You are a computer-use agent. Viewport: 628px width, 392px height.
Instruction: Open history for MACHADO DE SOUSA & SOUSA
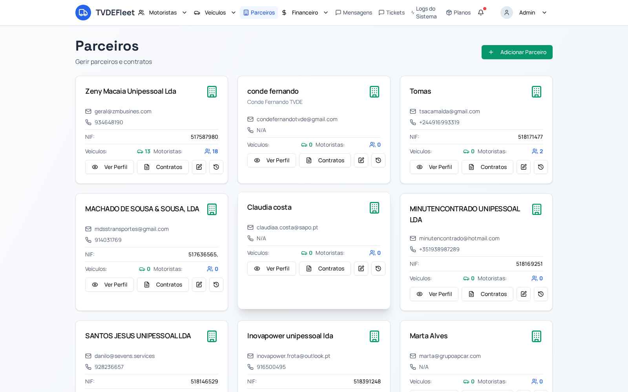[216, 285]
